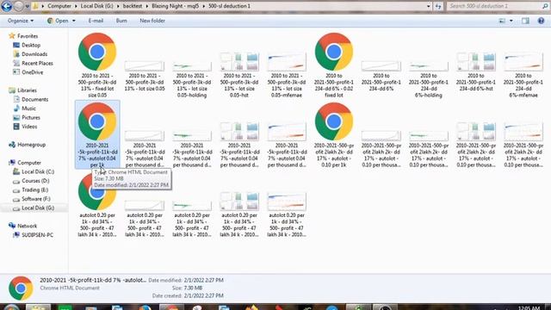This screenshot has height=310, width=551.
Task: Select image 'lot size 0.05-holding'
Action: (x=192, y=79)
